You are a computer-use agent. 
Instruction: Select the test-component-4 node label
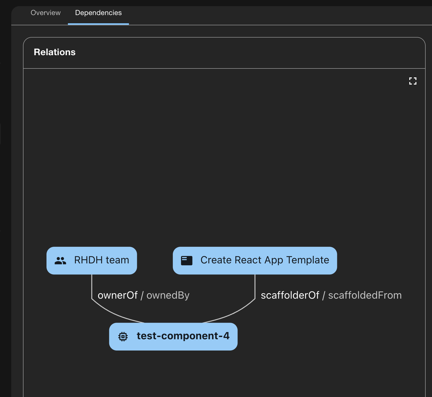[x=183, y=336]
